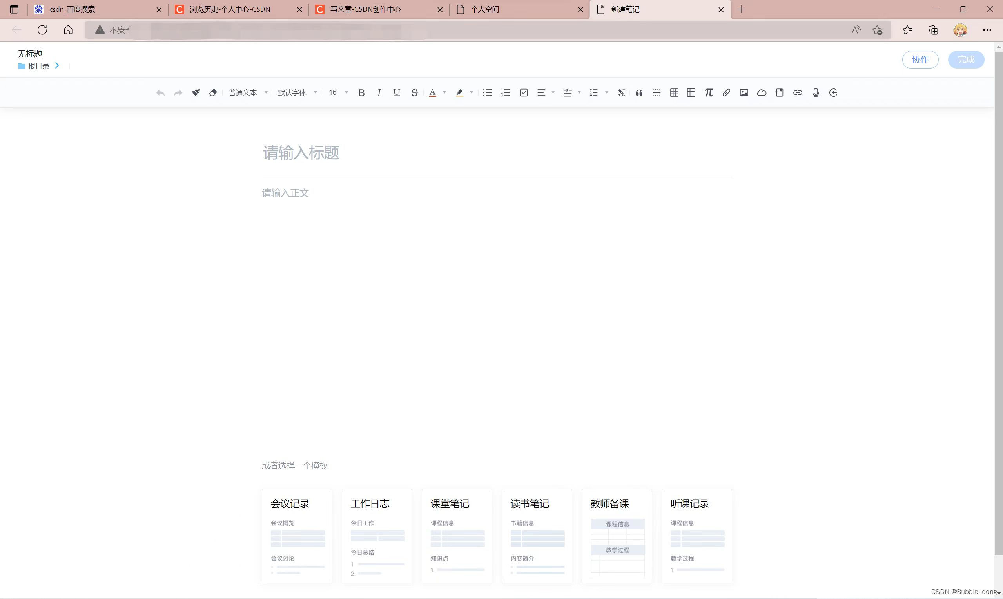Select the 会议记录 template thumbnail
Viewport: 1003px width, 599px height.
(x=297, y=535)
